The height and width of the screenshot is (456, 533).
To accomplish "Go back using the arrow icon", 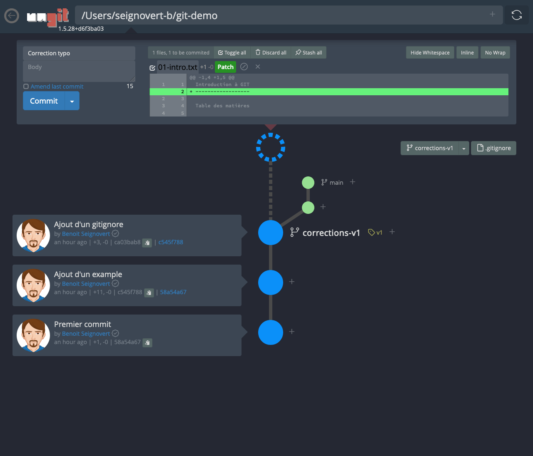I will [x=12, y=16].
